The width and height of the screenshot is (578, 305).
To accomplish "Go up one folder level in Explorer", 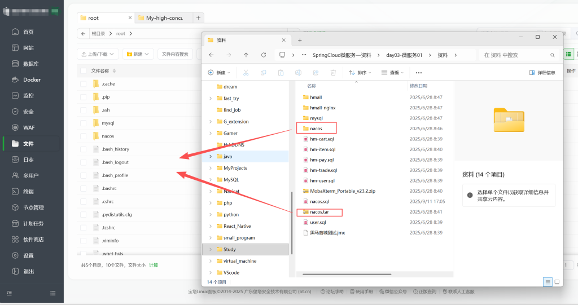I will 246,55.
